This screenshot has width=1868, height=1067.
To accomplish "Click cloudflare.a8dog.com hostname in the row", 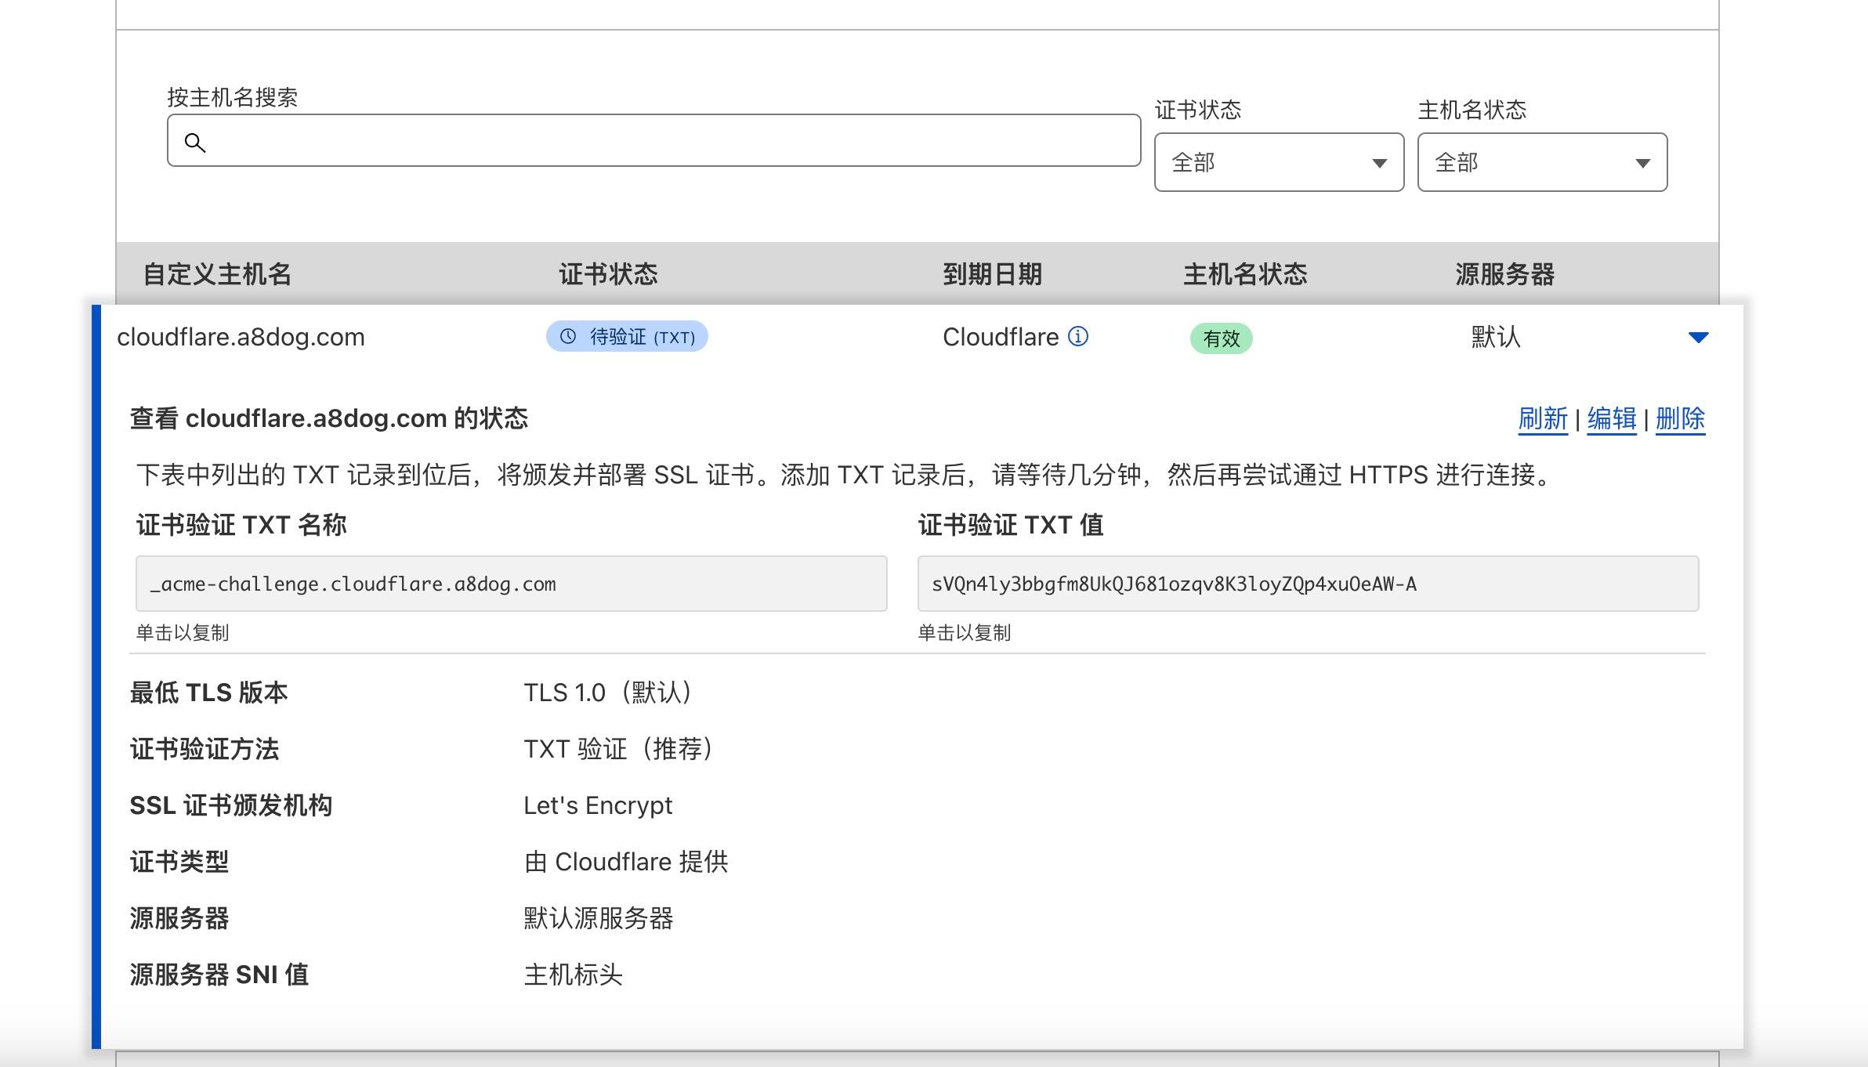I will tap(241, 337).
